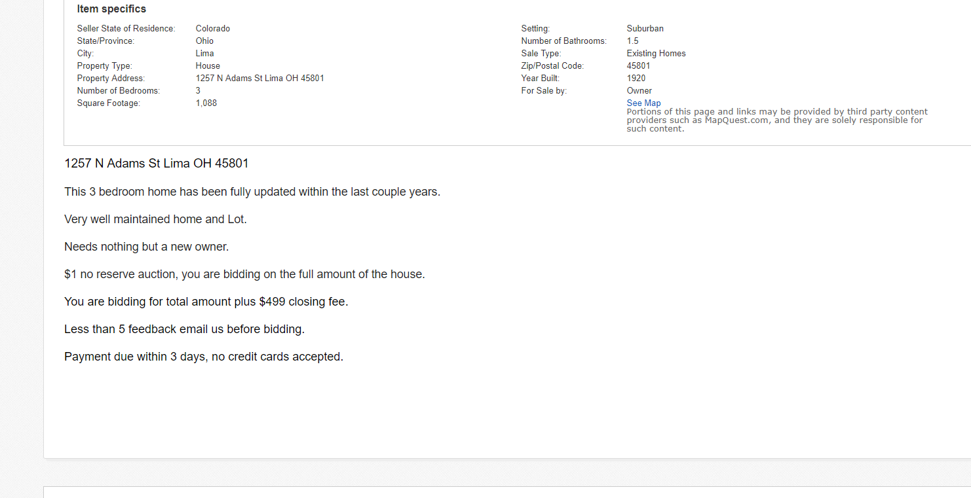This screenshot has height=498, width=971.
Task: Open the See Map link
Action: (643, 103)
